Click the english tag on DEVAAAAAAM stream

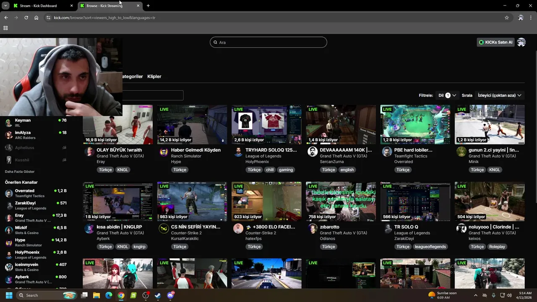click(x=347, y=170)
